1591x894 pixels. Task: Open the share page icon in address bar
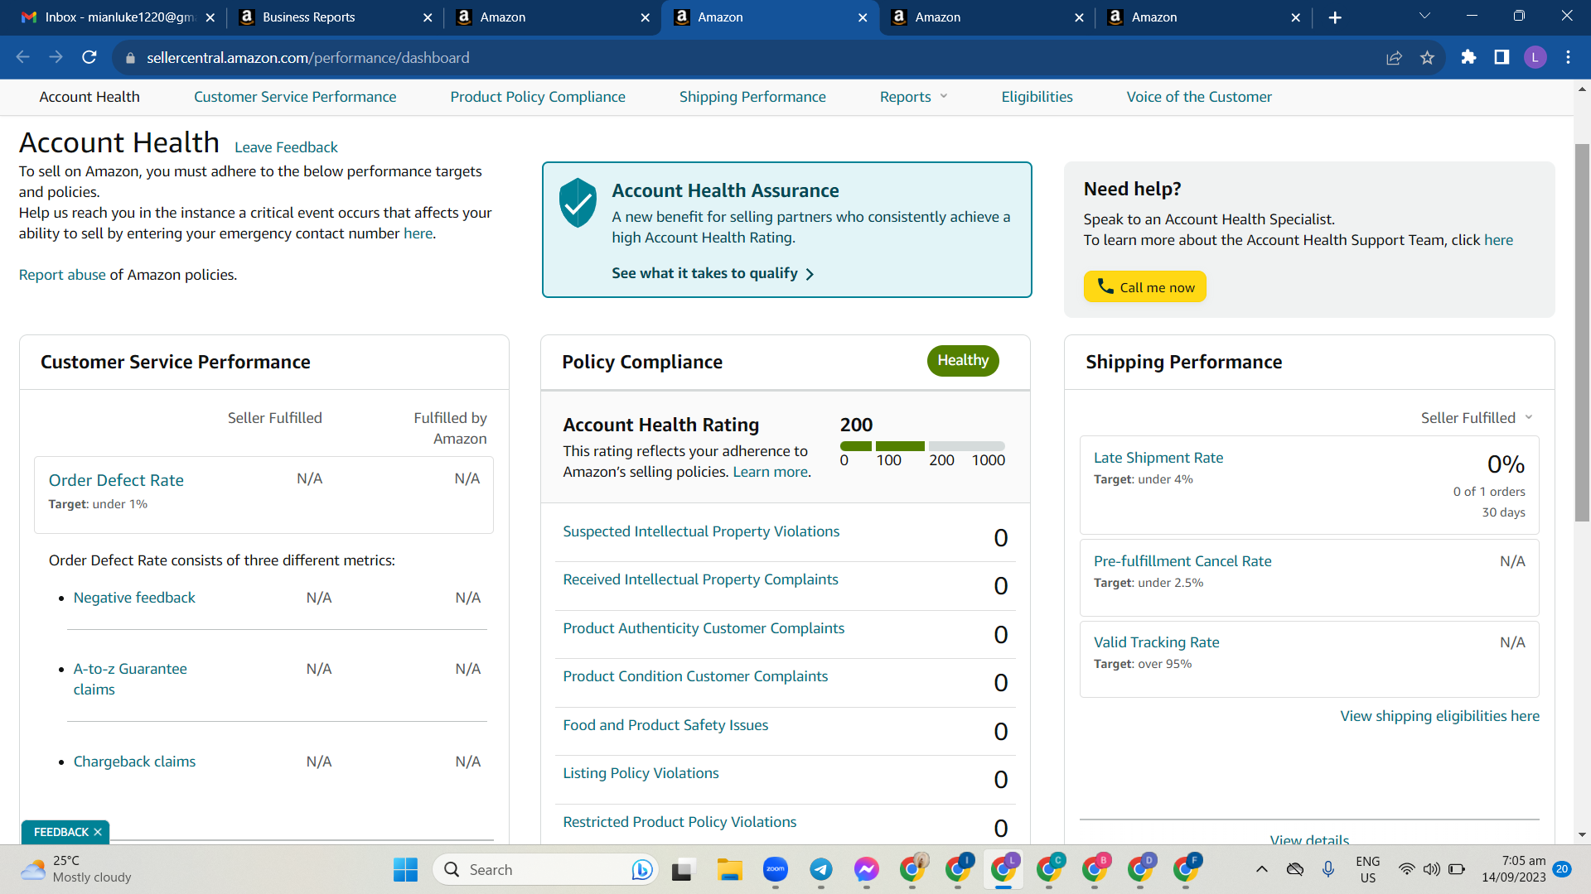click(x=1394, y=57)
